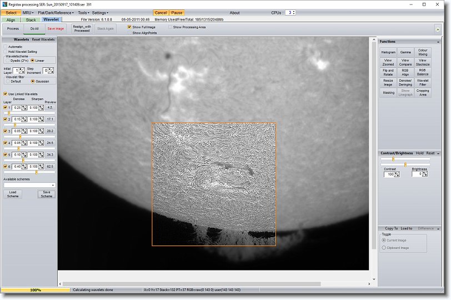
Task: Click the Contrast value stepper arrows
Action: (x=397, y=174)
